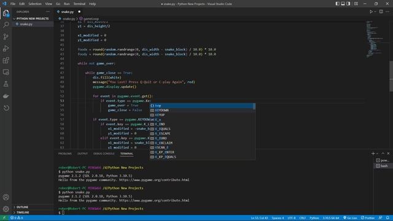Run Python file with play button
Screen dimensions: 393x221
coord(371,12)
